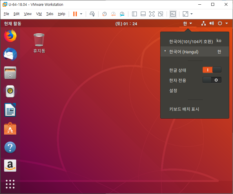Show applications grid
The width and height of the screenshot is (233, 194).
(x=10, y=184)
